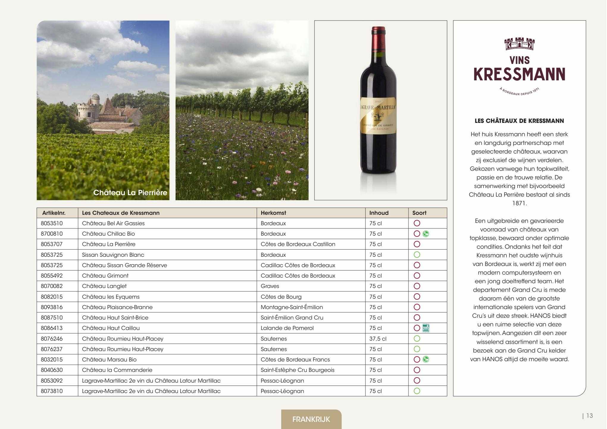Click the green white-wine circle for Sissan Sauvignon Blanc
The width and height of the screenshot is (607, 429).
click(x=417, y=255)
